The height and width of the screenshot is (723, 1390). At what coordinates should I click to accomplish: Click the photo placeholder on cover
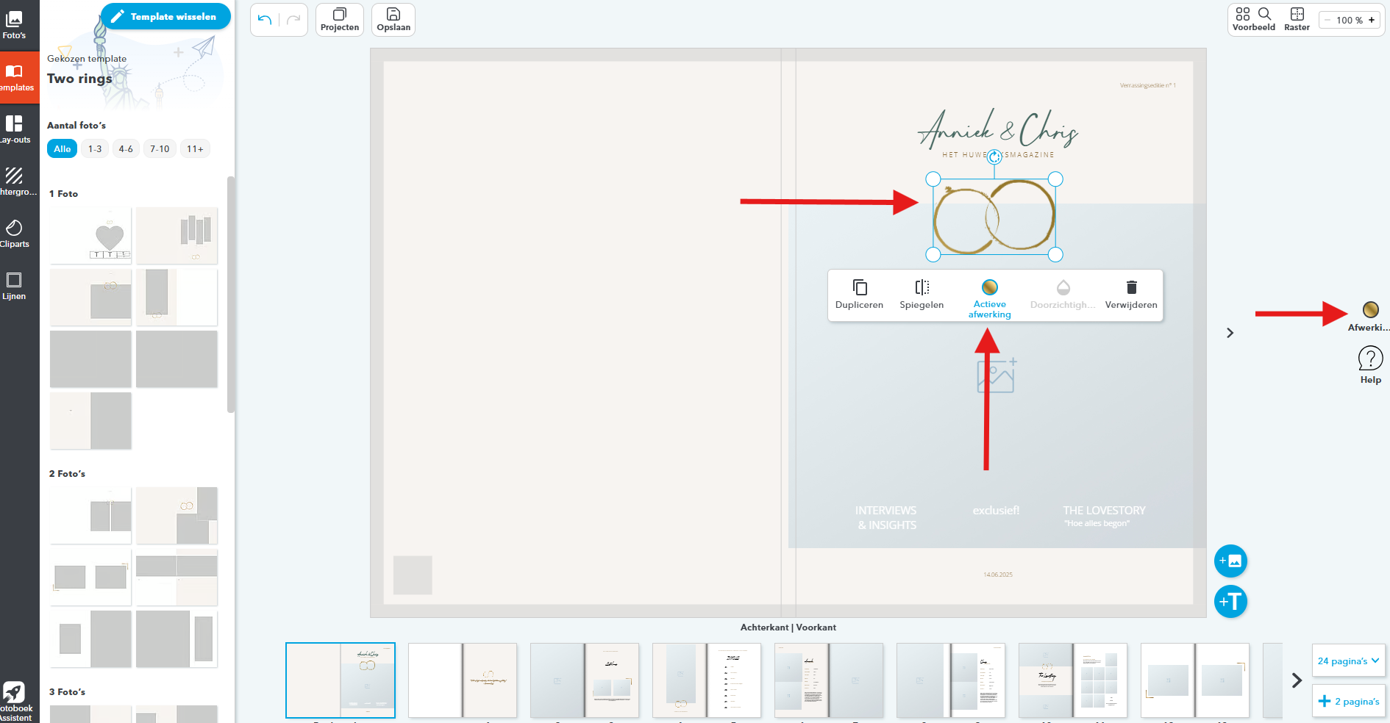pyautogui.click(x=996, y=375)
